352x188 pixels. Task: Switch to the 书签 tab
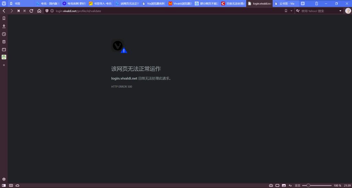click(x=21, y=3)
